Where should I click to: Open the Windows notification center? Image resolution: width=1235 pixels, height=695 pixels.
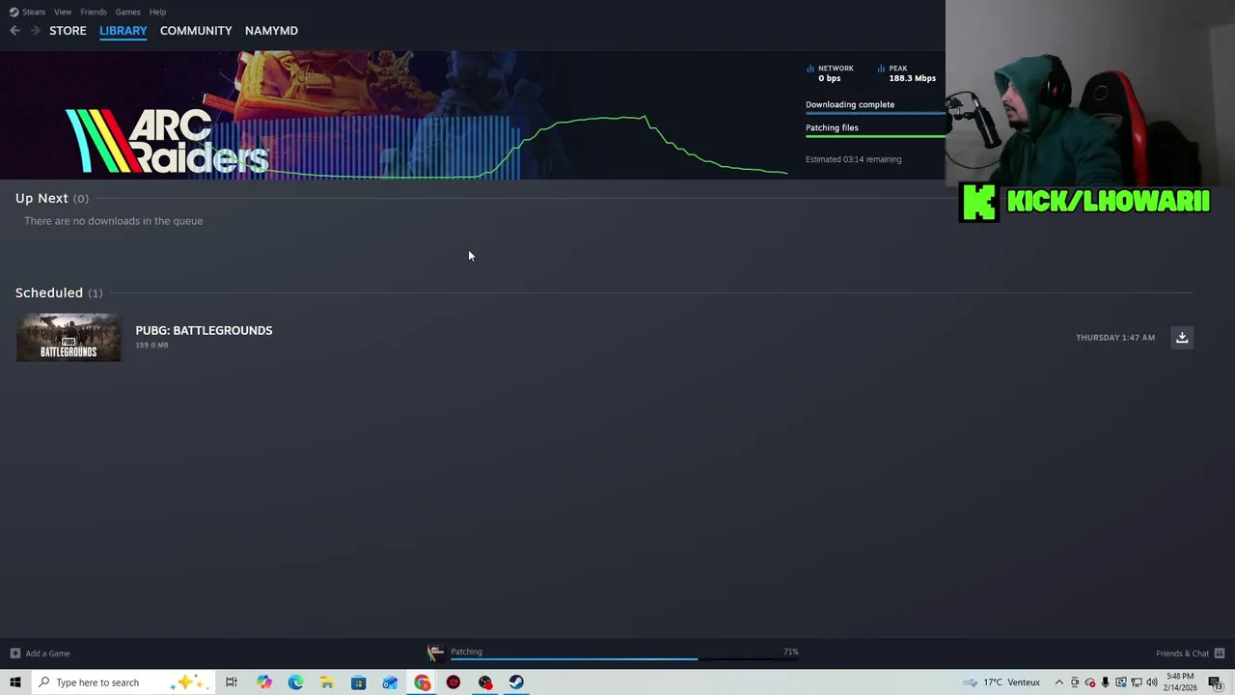1215,682
